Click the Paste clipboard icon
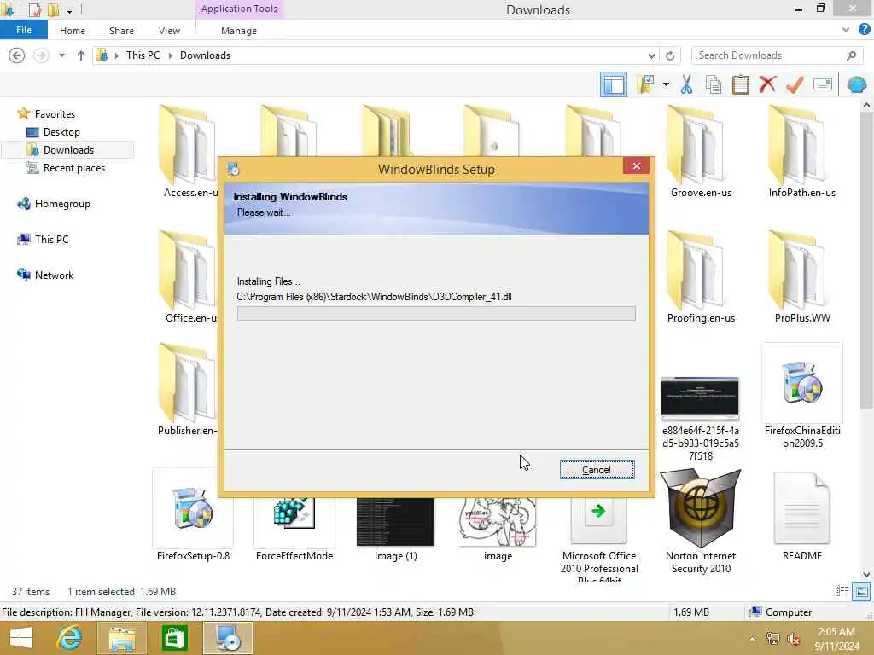Image resolution: width=874 pixels, height=655 pixels. coord(741,84)
